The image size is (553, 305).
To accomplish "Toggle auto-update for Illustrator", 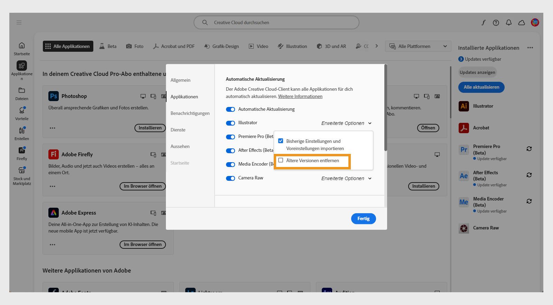I will 231,123.
